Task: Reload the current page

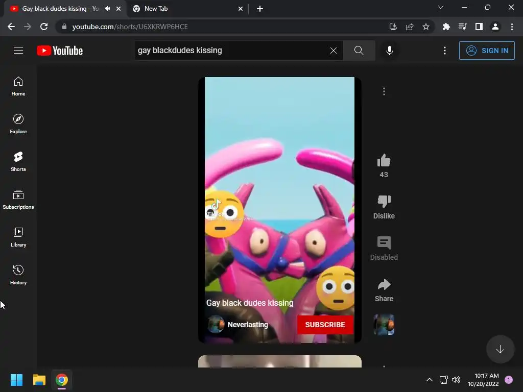Action: [x=44, y=27]
